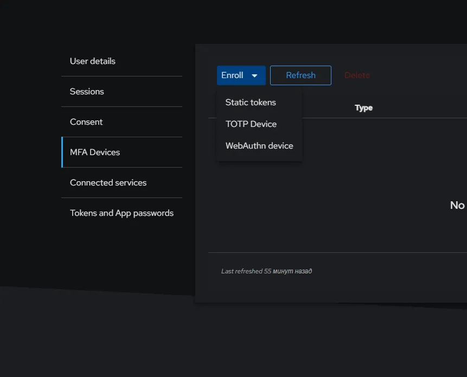This screenshot has width=467, height=377.
Task: Navigate to Tokens and App passwords
Action: click(x=121, y=213)
